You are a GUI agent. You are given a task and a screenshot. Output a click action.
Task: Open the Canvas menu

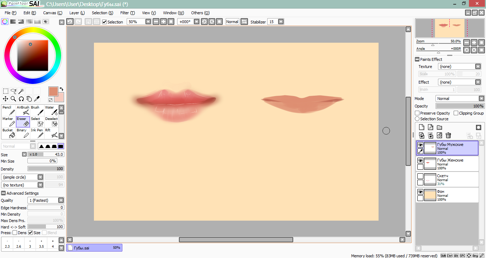52,13
